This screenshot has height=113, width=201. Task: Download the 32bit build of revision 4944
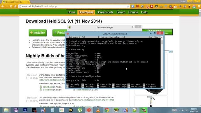pos(47,87)
